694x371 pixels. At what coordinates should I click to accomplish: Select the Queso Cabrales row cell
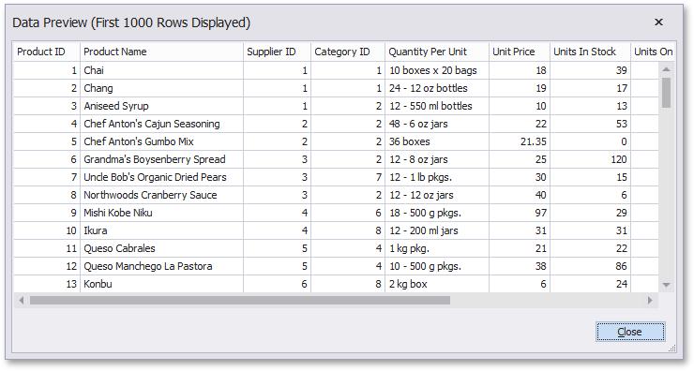coord(161,248)
